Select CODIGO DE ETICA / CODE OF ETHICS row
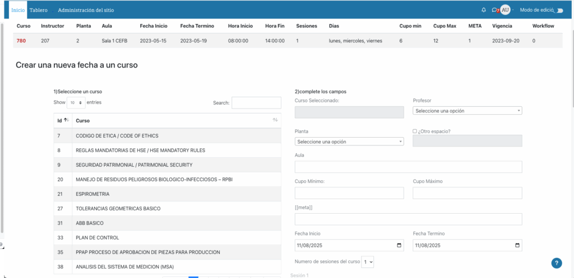 point(167,135)
